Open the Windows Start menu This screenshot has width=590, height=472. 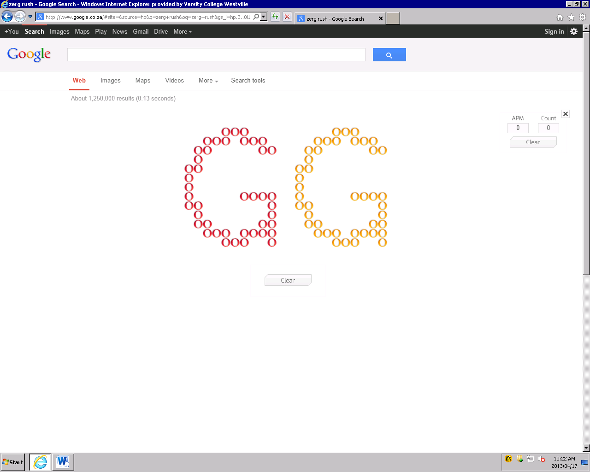point(12,462)
